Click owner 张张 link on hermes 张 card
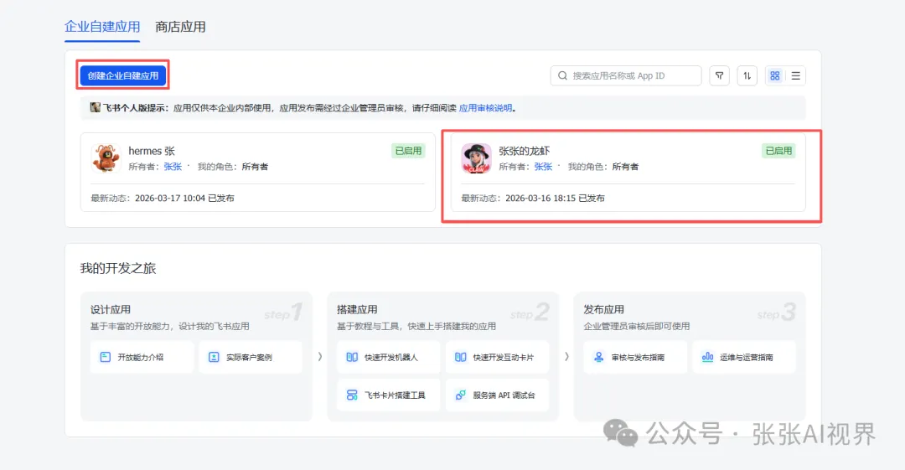The width and height of the screenshot is (905, 470). (x=173, y=167)
